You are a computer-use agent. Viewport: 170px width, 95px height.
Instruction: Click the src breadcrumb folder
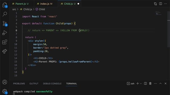click(x=14, y=9)
